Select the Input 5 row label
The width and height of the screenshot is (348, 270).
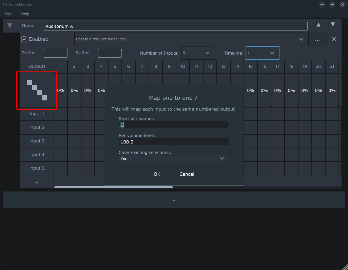coord(37,168)
